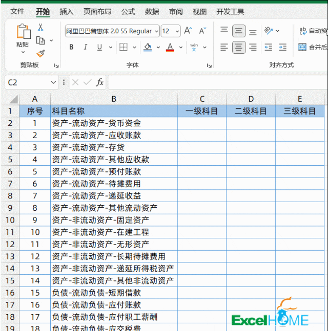Click the 合并后 merge cells button
The image size is (328, 331).
[313, 47]
